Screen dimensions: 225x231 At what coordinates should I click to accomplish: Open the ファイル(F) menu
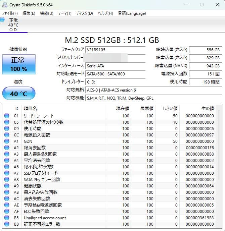coord(10,13)
